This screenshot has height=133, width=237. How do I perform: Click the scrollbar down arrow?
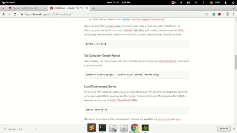[236, 123]
